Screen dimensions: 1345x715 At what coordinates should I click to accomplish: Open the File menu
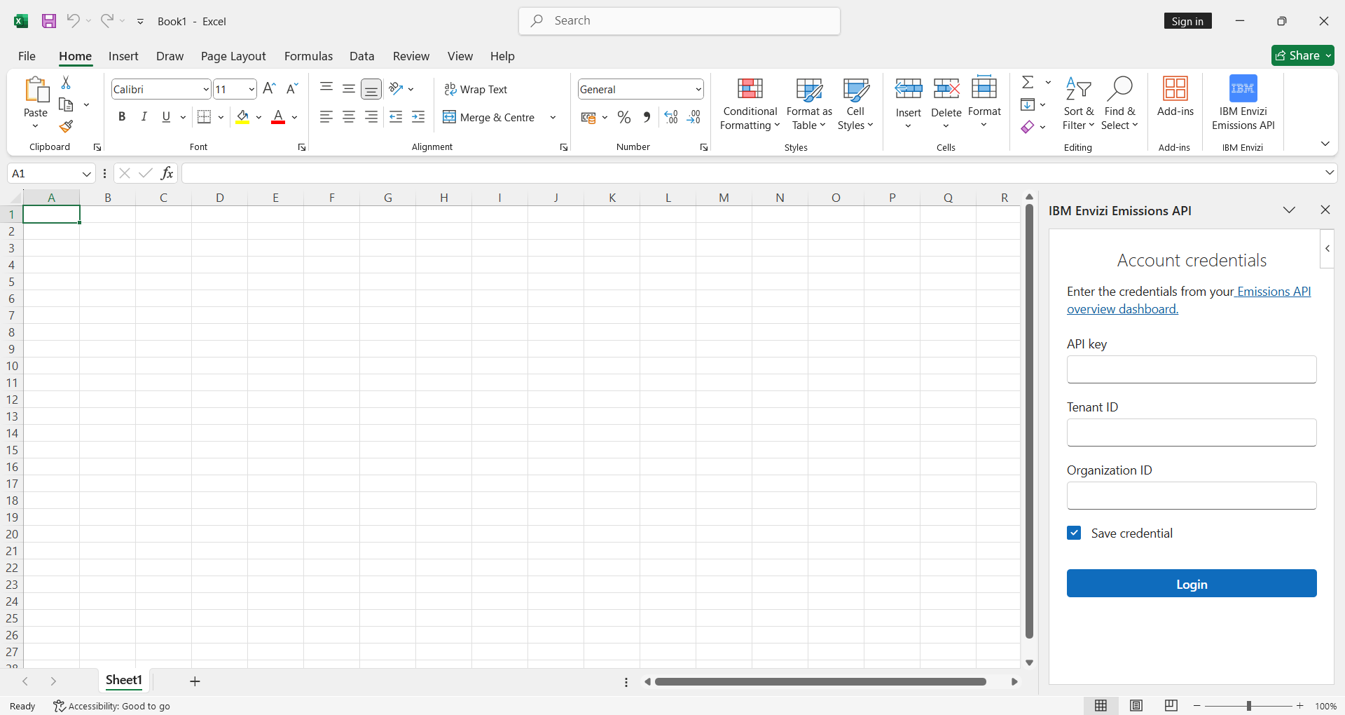pos(27,56)
